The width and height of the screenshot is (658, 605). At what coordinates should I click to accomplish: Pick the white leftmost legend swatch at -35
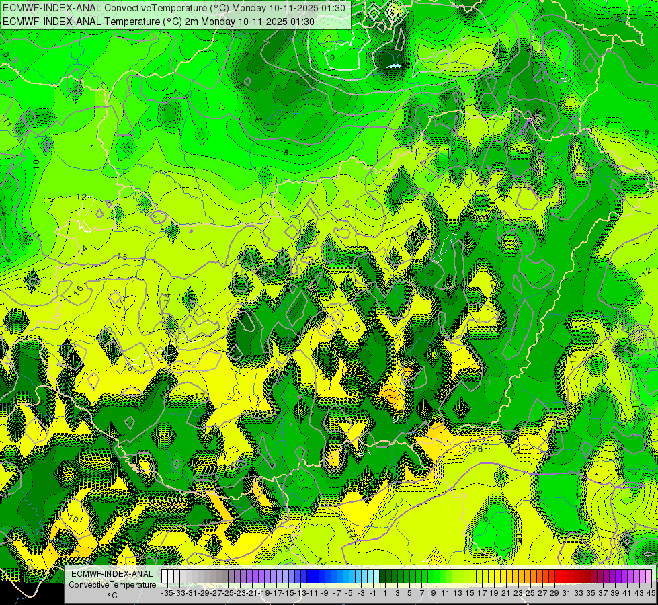pos(165,576)
